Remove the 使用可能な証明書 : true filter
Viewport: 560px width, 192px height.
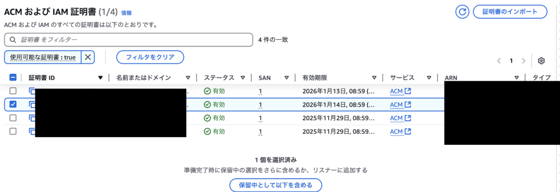[88, 57]
